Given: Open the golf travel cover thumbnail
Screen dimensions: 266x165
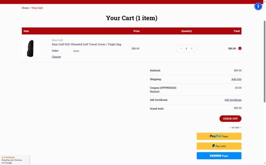Looking at the screenshot, I should (x=31, y=49).
